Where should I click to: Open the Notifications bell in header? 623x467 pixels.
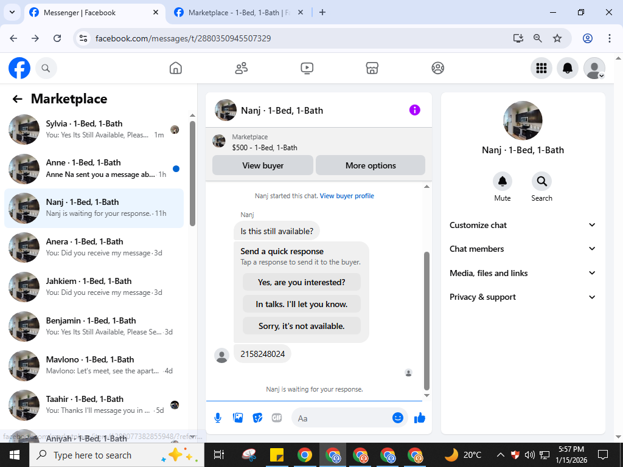pyautogui.click(x=568, y=68)
